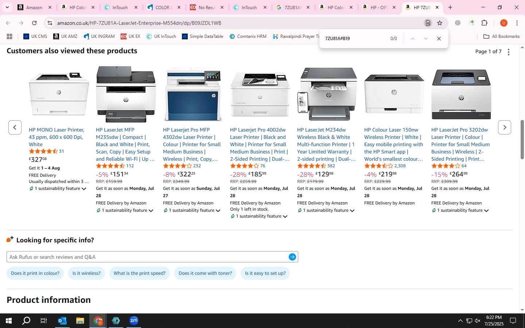The width and height of the screenshot is (525, 328).
Task: Expand sustainability feature under LaserJet Pro 3202dw
Action: [460, 210]
